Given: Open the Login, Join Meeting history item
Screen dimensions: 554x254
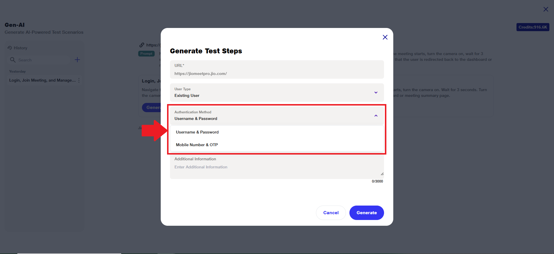Looking at the screenshot, I should tap(42, 80).
